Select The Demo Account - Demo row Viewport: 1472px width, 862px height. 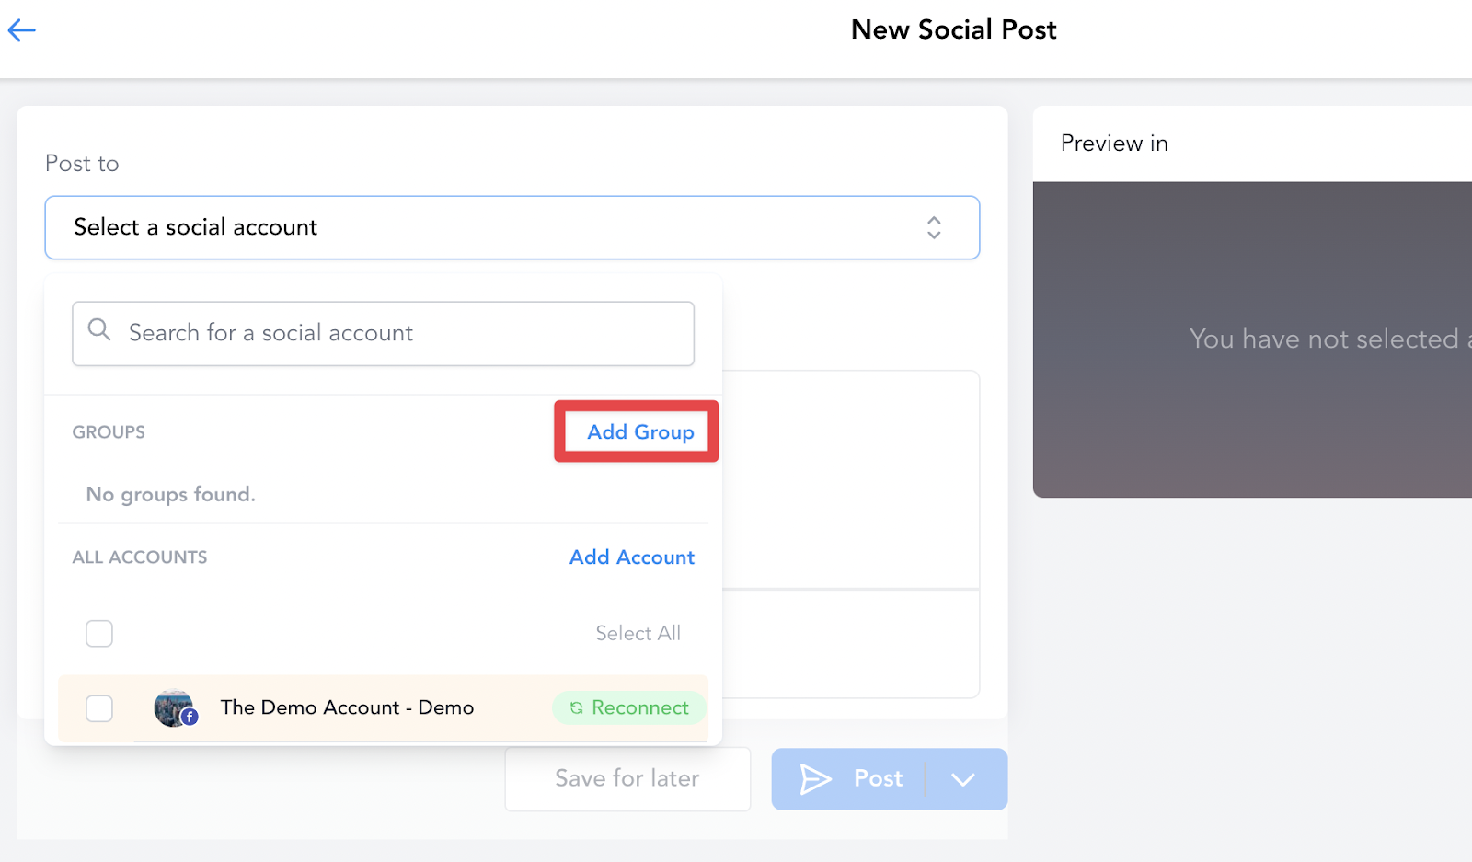click(x=384, y=707)
